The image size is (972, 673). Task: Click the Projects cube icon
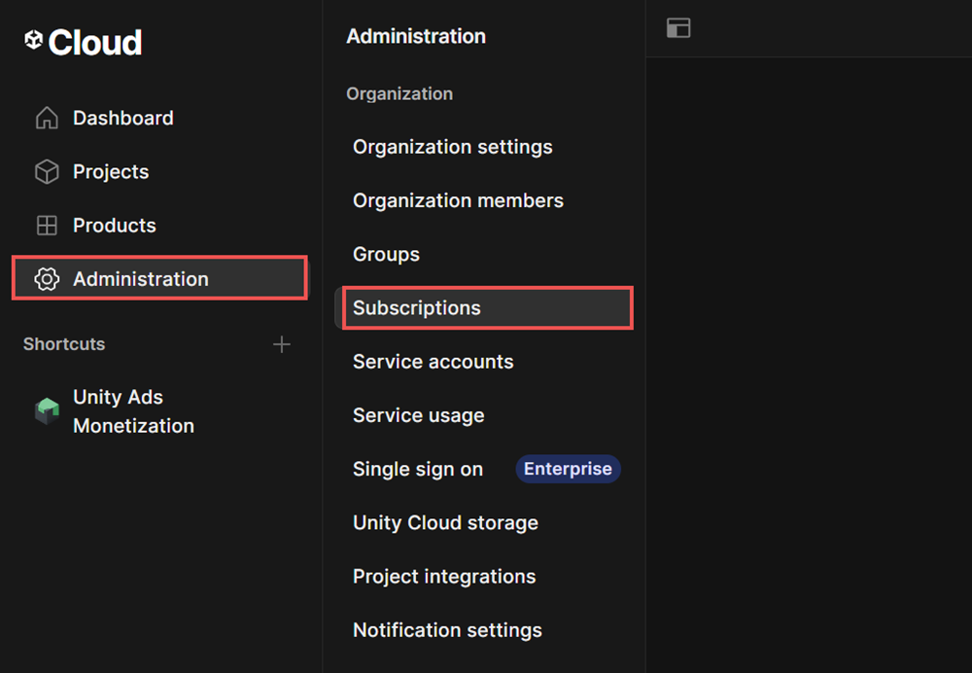point(47,172)
